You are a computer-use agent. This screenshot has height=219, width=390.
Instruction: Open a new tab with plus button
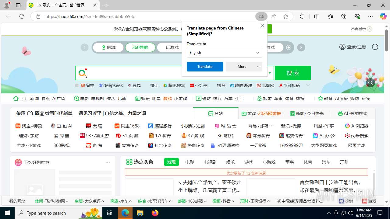[106, 5]
